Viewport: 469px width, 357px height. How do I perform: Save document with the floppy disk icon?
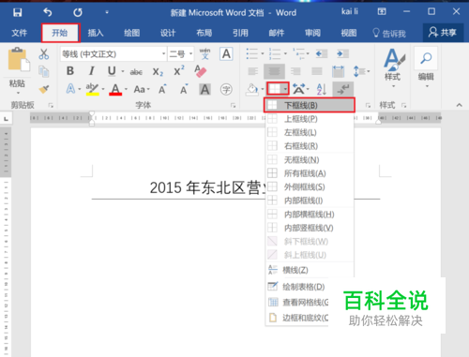pos(18,12)
